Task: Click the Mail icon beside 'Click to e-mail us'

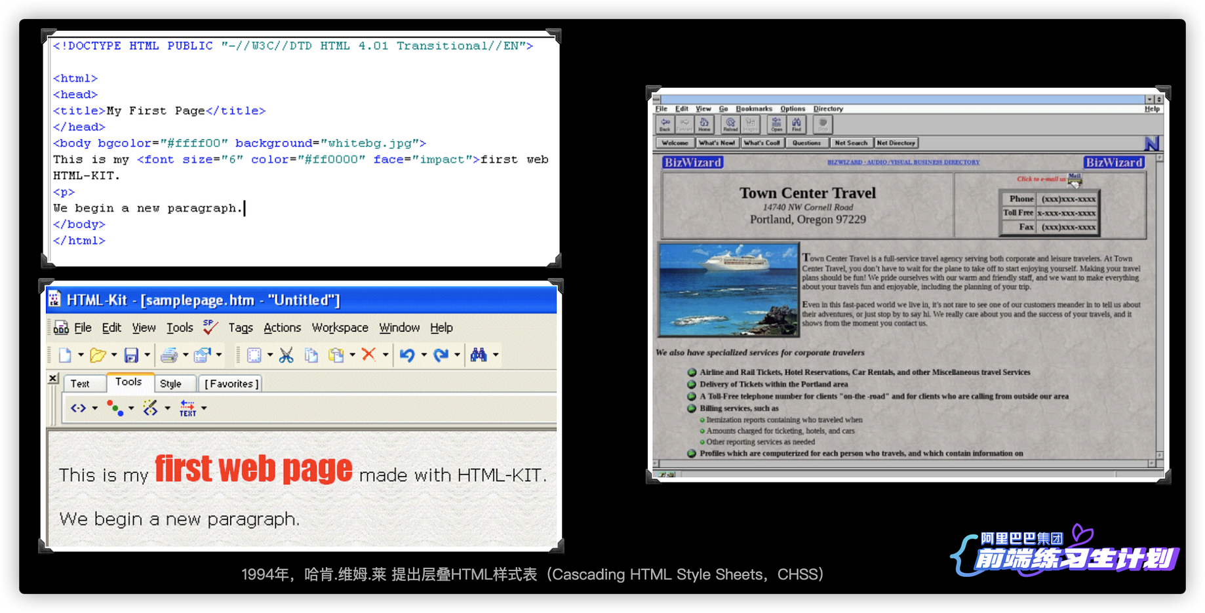Action: (1075, 180)
